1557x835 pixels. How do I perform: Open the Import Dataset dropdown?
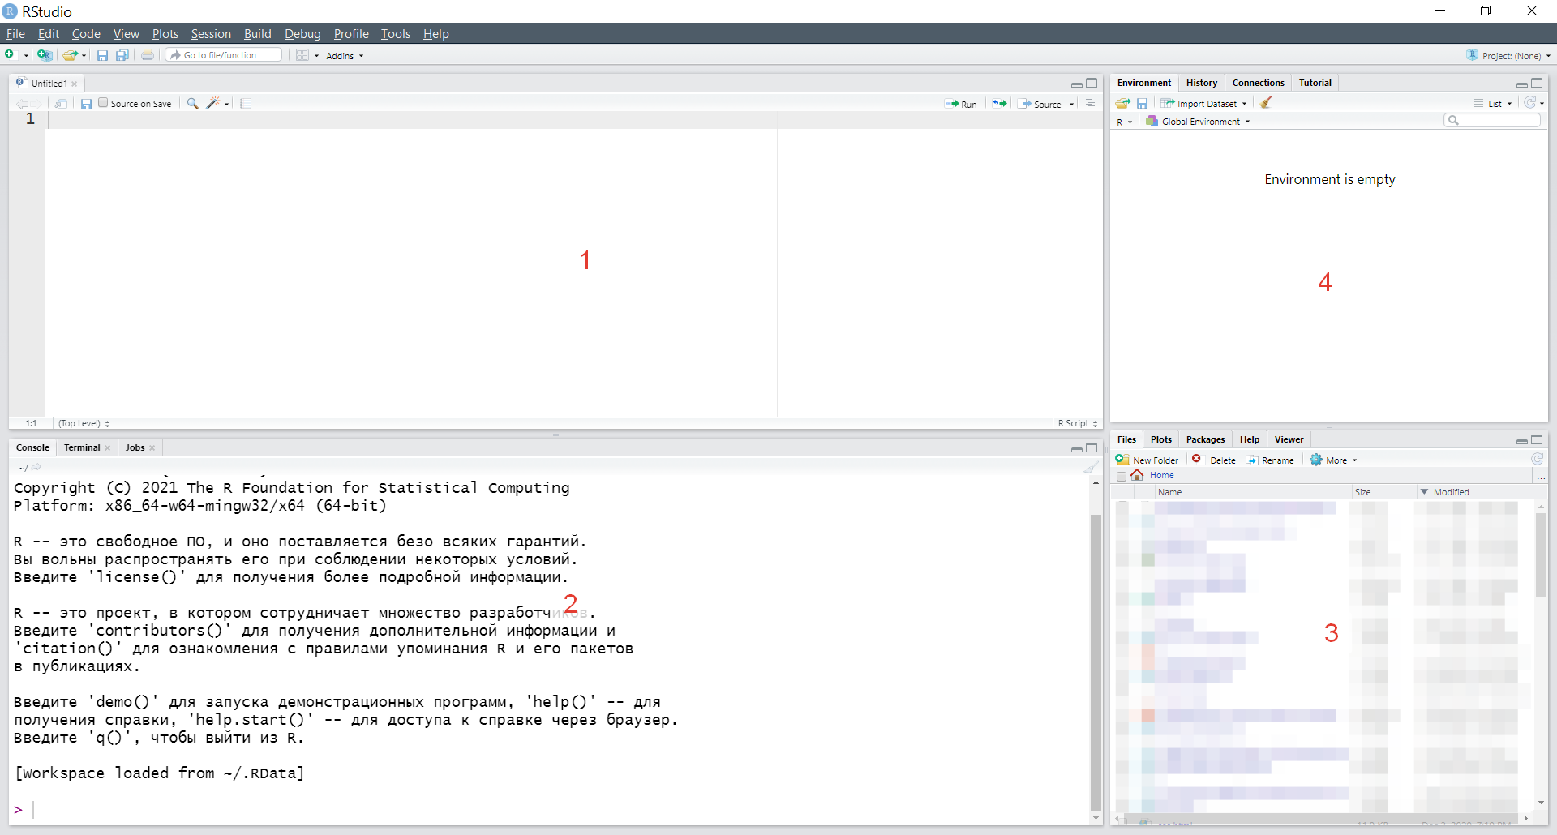[1203, 104]
